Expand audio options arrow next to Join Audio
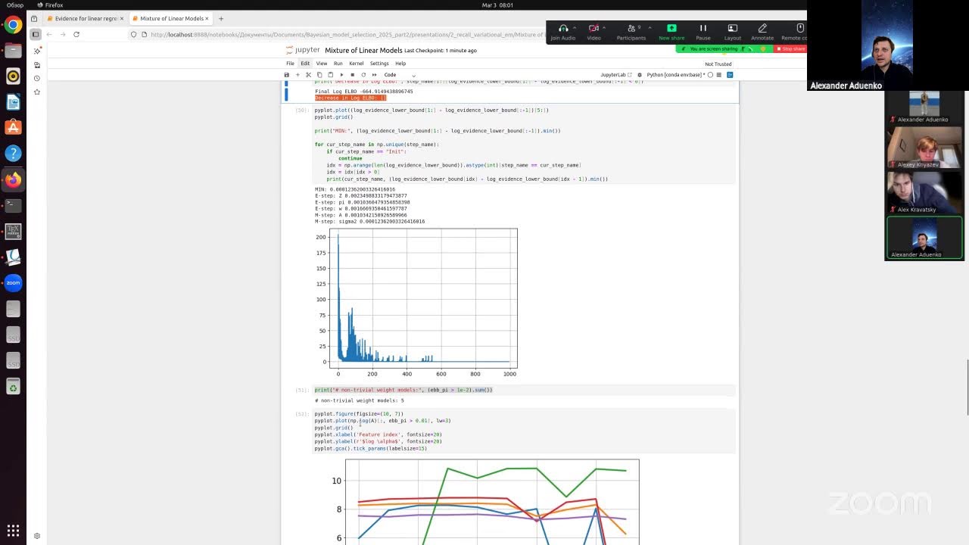969x545 pixels. 575,28
